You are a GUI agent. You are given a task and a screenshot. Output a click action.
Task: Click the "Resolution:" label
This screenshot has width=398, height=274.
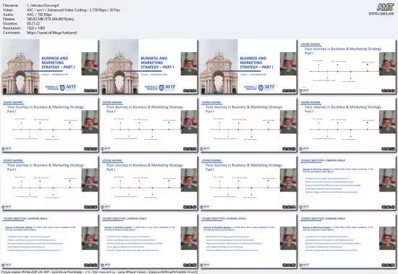(12, 28)
